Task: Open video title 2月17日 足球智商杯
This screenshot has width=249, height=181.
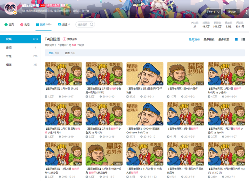Action: point(62,130)
